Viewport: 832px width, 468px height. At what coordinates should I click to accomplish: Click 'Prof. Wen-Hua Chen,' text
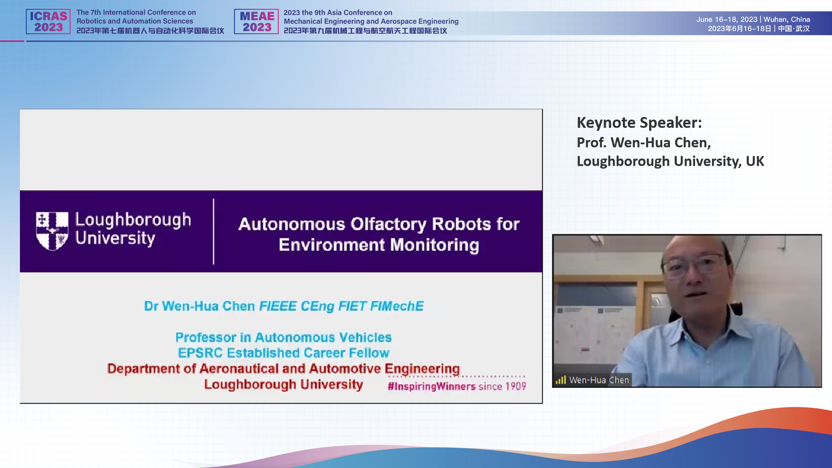pos(643,143)
